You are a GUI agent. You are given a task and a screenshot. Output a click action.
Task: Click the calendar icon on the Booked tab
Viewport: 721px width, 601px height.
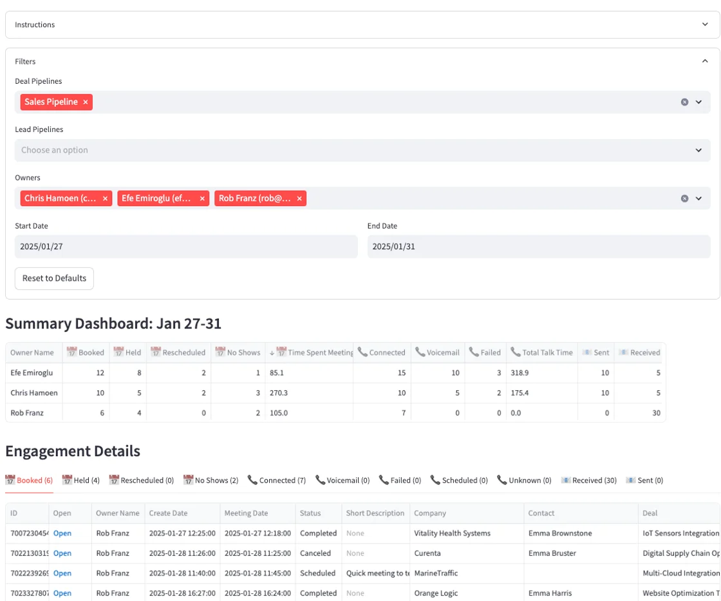point(12,480)
